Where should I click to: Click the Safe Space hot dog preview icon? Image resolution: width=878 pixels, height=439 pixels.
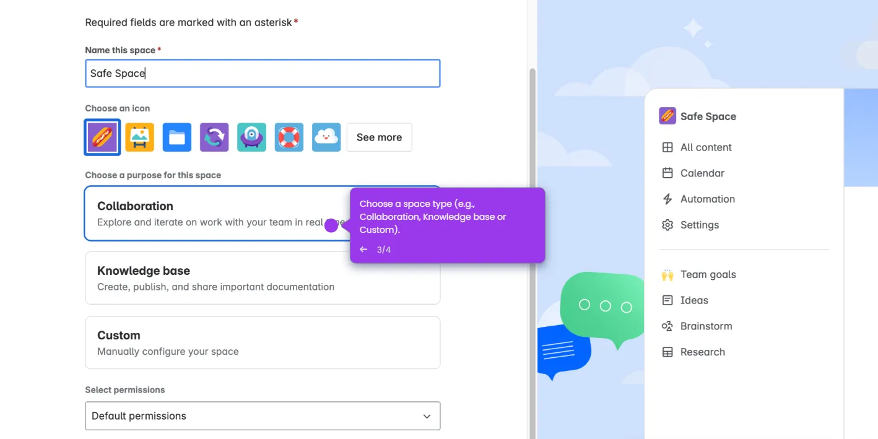(x=667, y=116)
